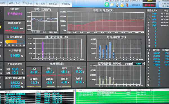Select the green event row tagged BMS_D1_00

(x=122, y=95)
